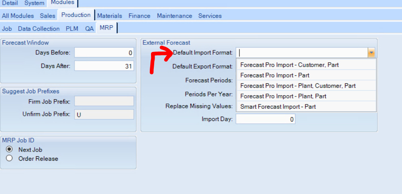Select the Order Release radio button
The width and height of the screenshot is (402, 194).
(x=10, y=158)
